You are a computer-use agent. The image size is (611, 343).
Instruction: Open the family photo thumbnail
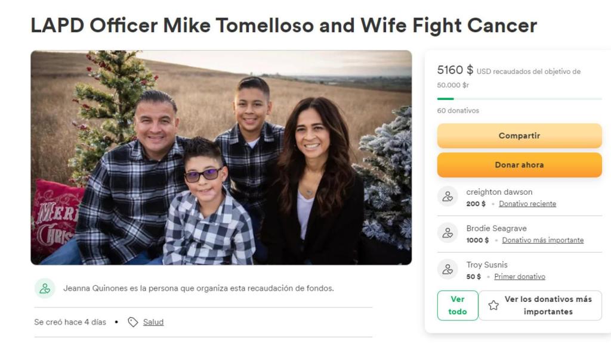coord(221,157)
